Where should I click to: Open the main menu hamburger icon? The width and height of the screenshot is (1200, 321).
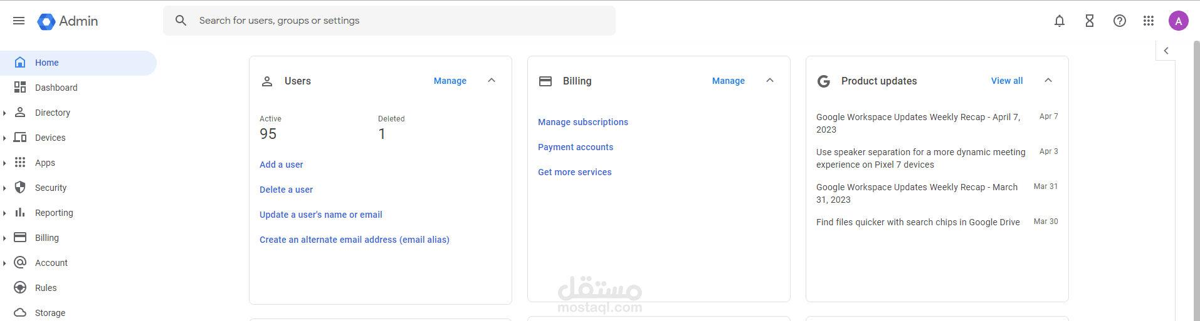(x=19, y=21)
